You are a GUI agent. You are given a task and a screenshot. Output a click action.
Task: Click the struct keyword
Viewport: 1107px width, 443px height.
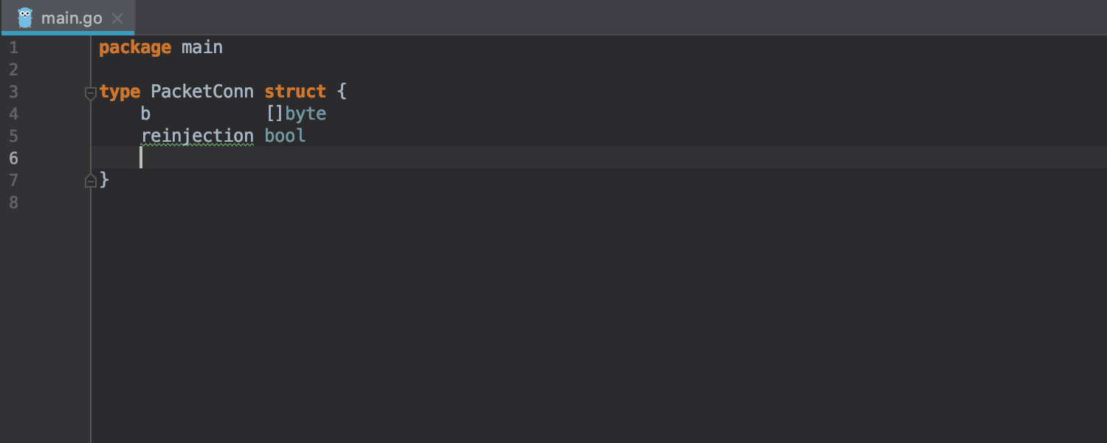click(295, 92)
